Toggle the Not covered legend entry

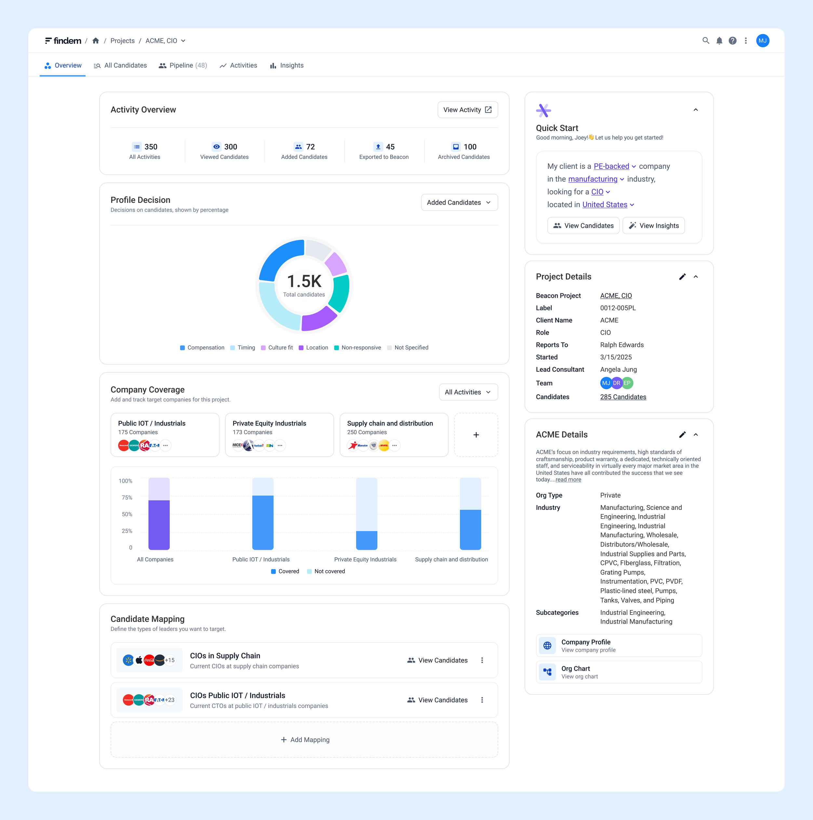(326, 571)
